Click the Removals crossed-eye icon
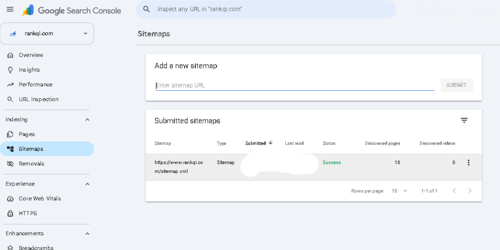Image resolution: width=500 pixels, height=250 pixels. click(10, 164)
